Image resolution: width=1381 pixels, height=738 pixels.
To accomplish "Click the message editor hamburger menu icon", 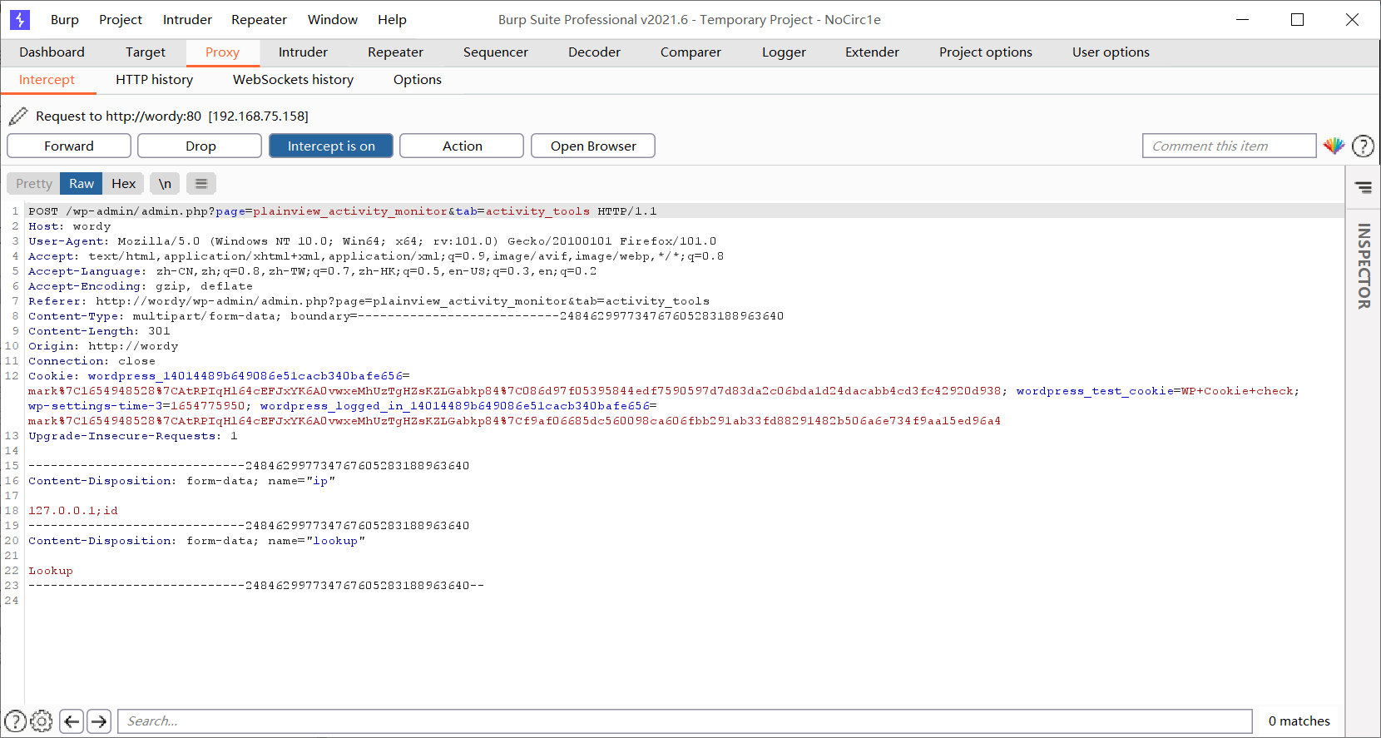I will 201,183.
